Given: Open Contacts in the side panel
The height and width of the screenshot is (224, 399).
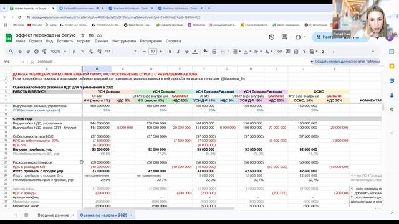Looking at the screenshot, I should (392, 95).
